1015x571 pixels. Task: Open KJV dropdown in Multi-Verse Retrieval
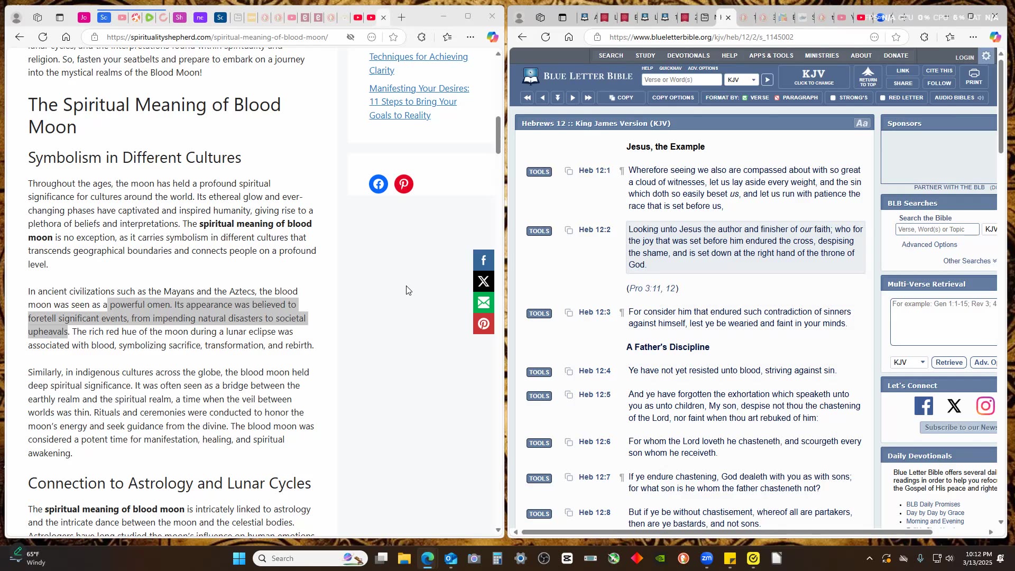point(909,363)
